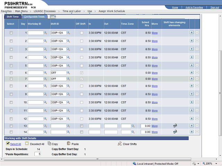Add a row after day 4
222x166 pixels.
191,57
